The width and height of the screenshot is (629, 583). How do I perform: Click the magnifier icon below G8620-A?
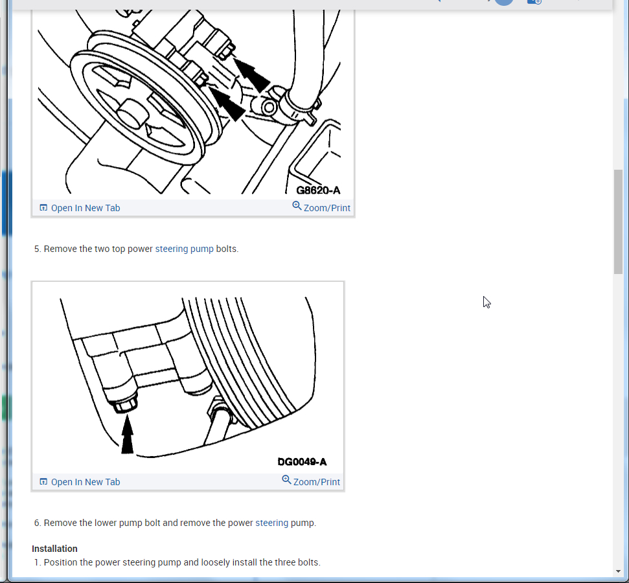coord(297,206)
